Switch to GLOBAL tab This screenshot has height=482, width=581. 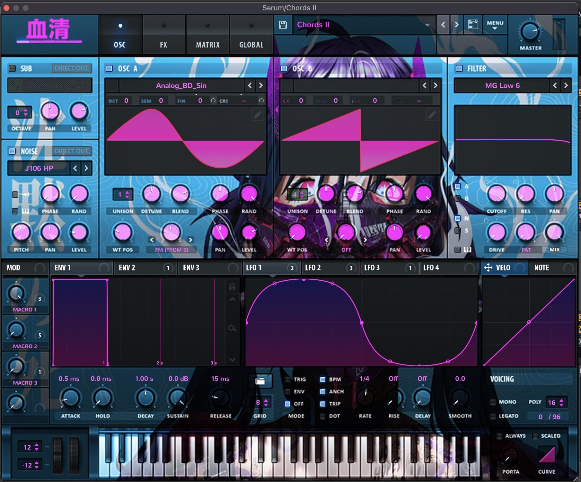[x=251, y=35]
